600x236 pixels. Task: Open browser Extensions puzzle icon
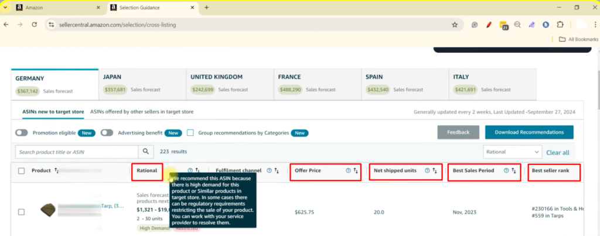pyautogui.click(x=560, y=25)
